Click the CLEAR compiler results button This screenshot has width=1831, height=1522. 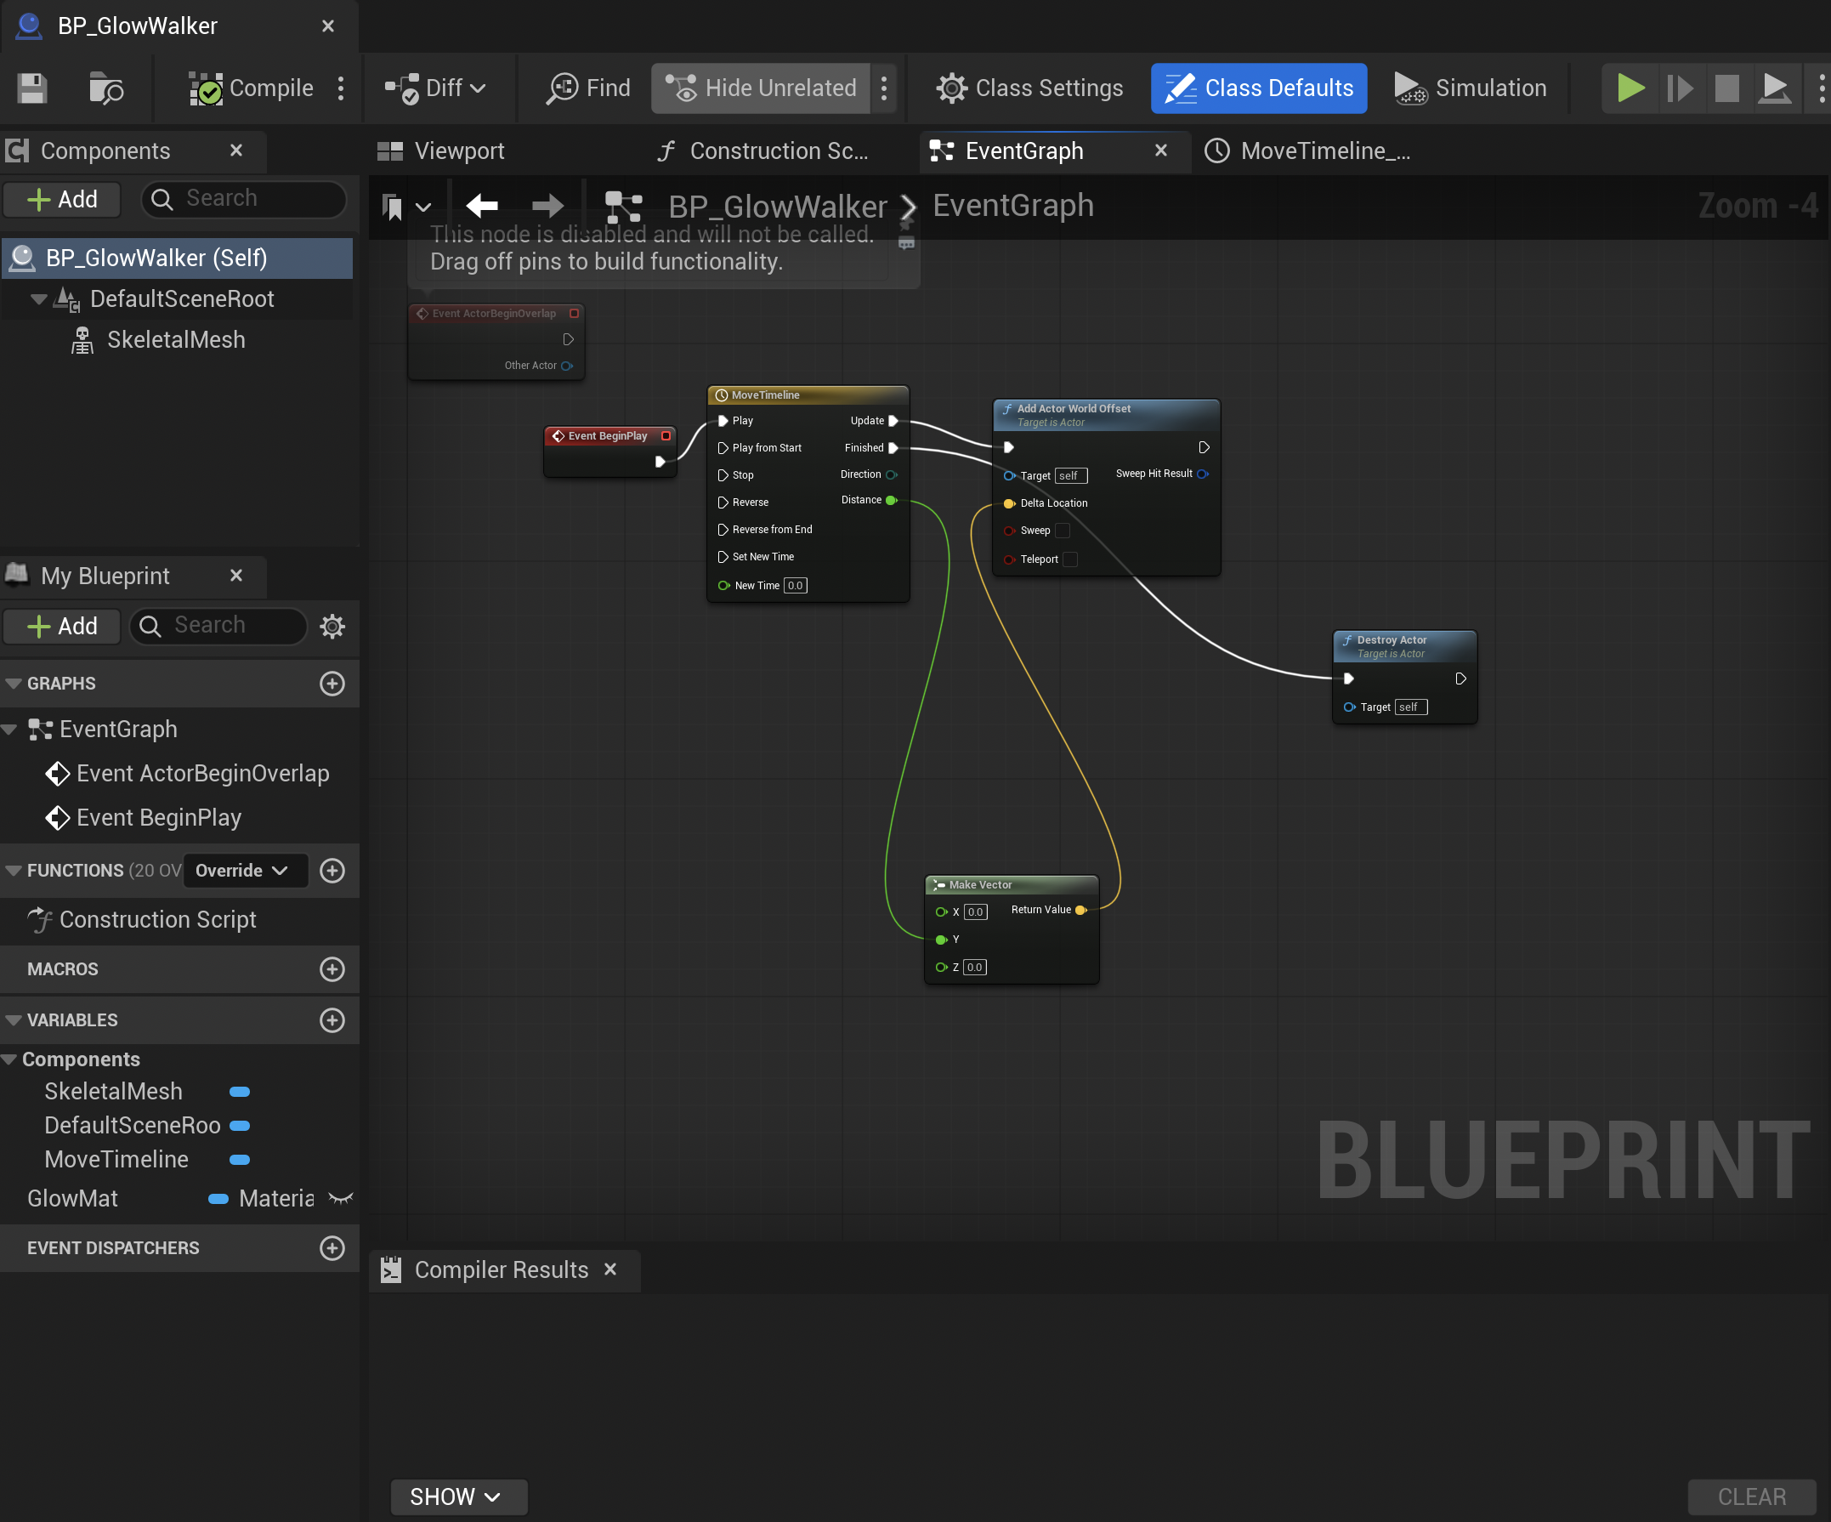click(1751, 1496)
